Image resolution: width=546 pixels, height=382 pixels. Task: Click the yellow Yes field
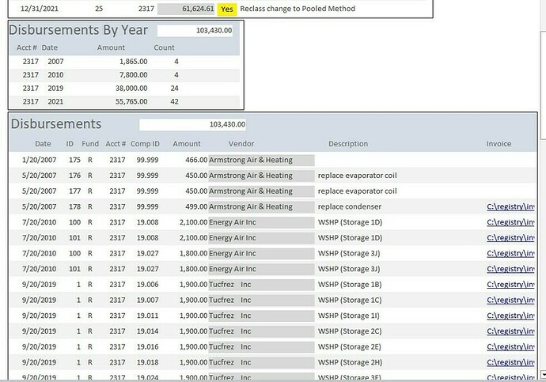click(x=226, y=9)
